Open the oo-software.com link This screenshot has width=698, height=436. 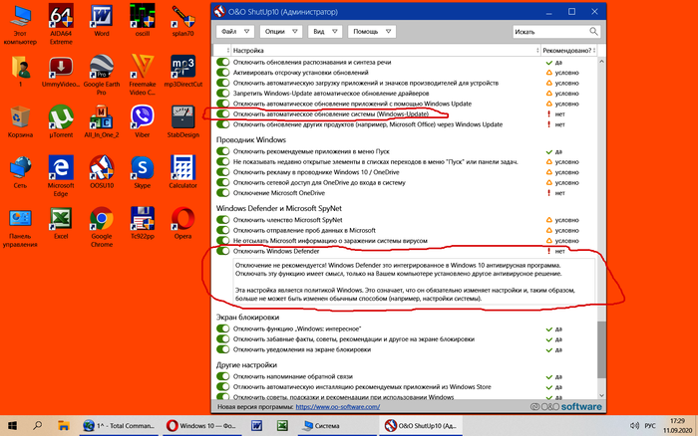[x=337, y=407]
